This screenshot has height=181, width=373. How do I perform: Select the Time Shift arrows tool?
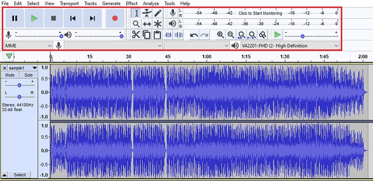point(147,24)
